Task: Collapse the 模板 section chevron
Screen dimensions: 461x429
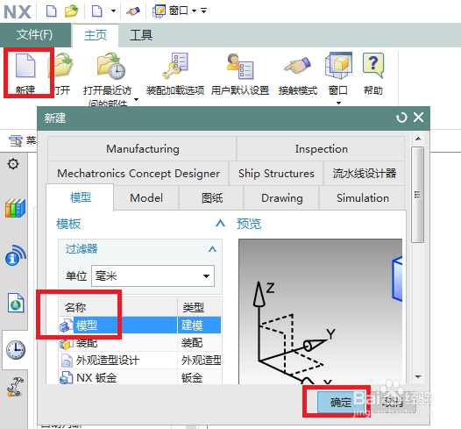Action: coord(220,223)
